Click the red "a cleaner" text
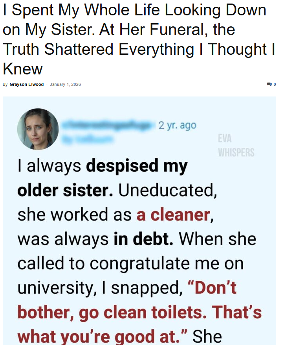The image size is (284, 345). [x=173, y=215]
